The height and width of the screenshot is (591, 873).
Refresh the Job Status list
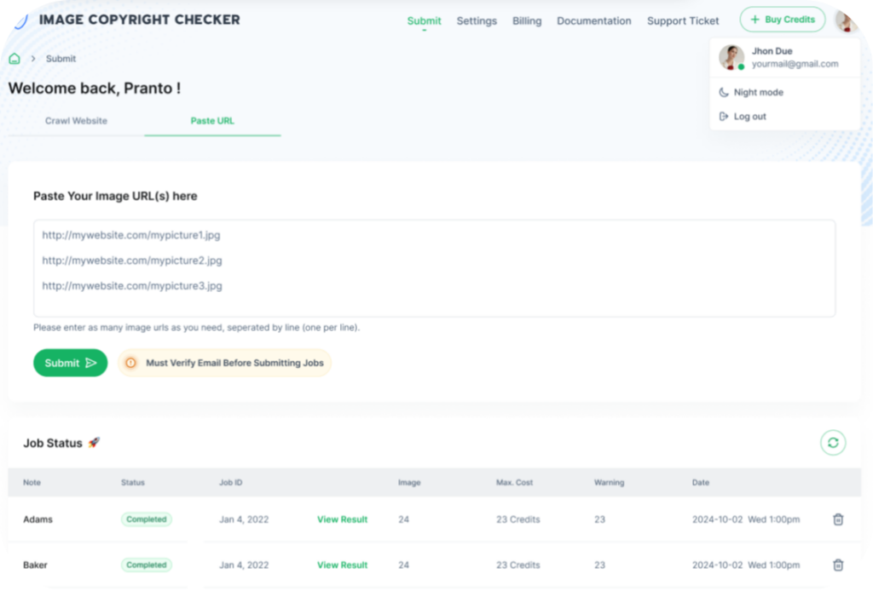(x=833, y=443)
